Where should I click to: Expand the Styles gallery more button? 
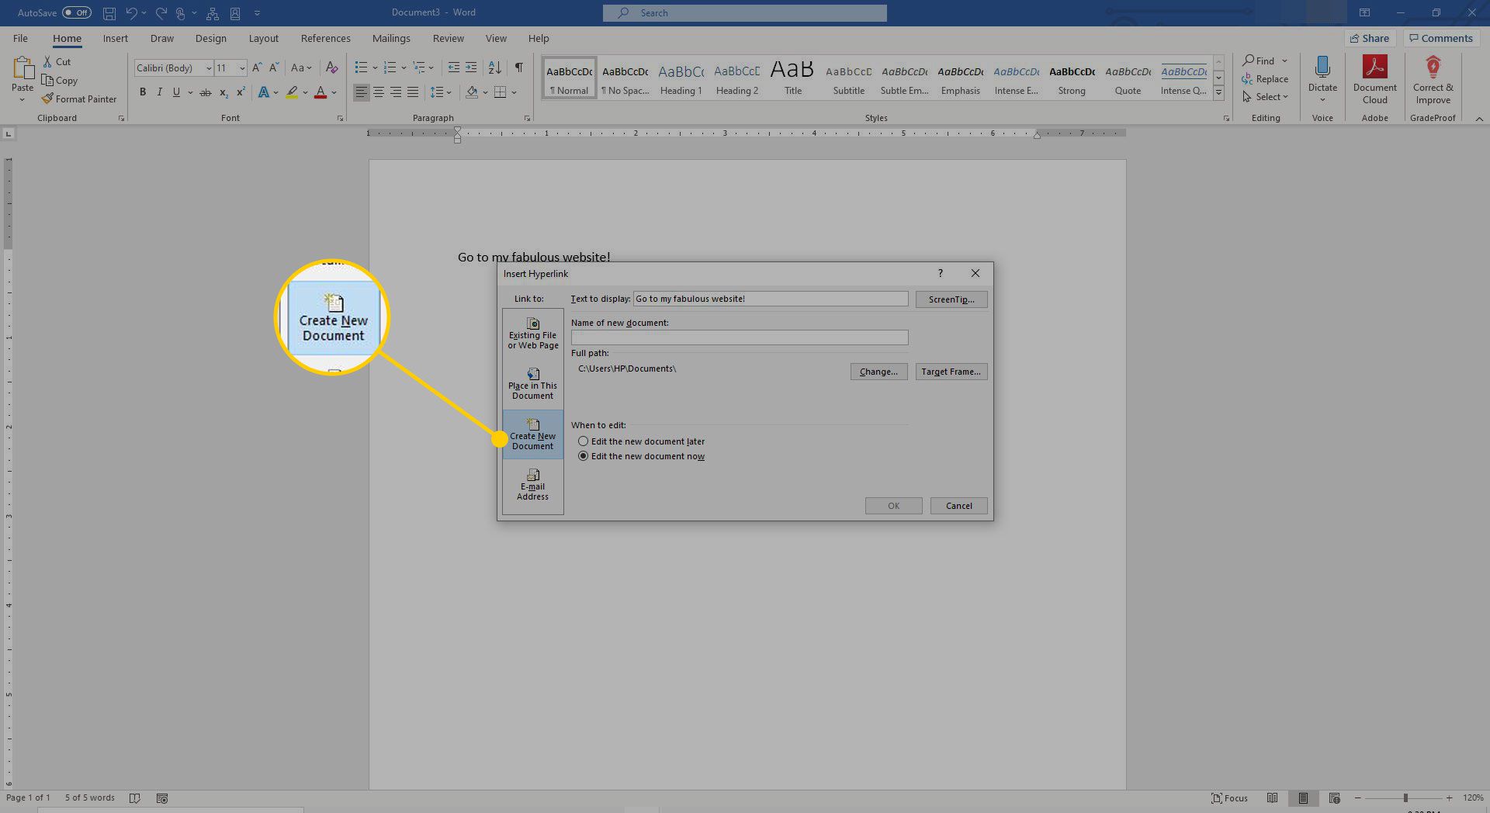pyautogui.click(x=1218, y=93)
